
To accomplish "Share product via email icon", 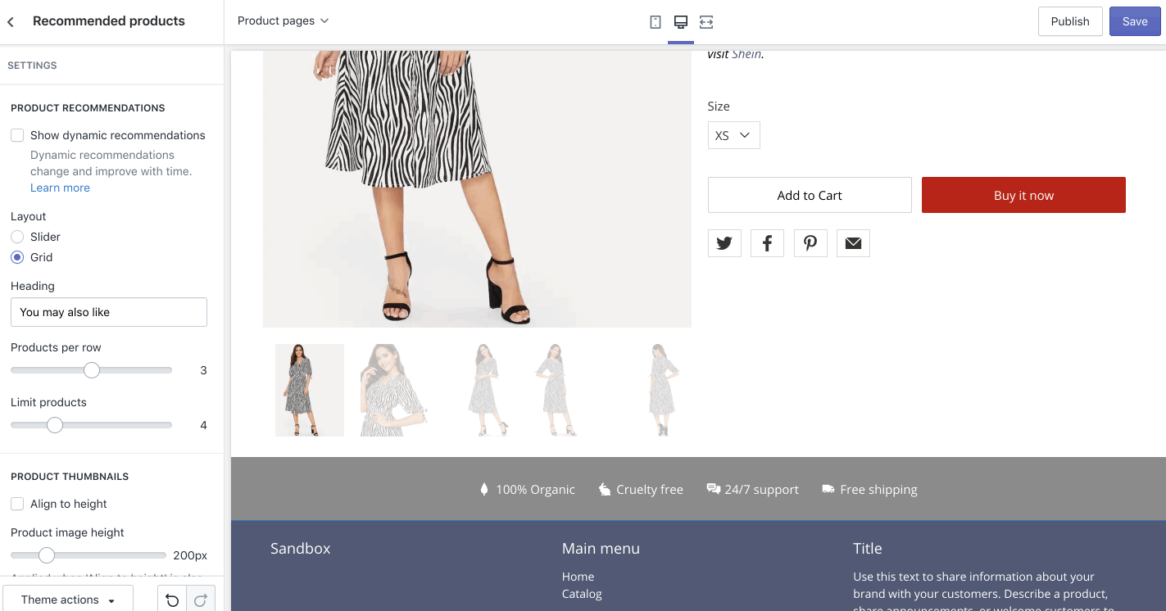I will 853,243.
